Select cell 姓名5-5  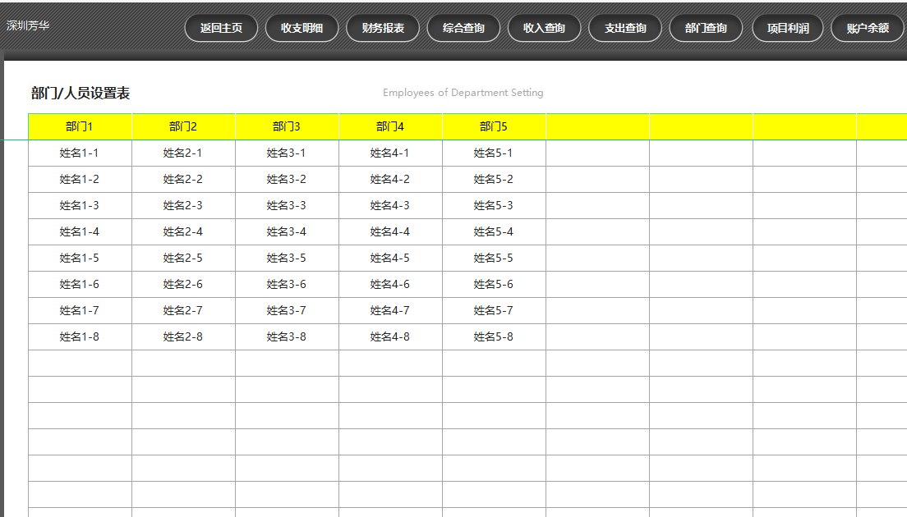[494, 258]
